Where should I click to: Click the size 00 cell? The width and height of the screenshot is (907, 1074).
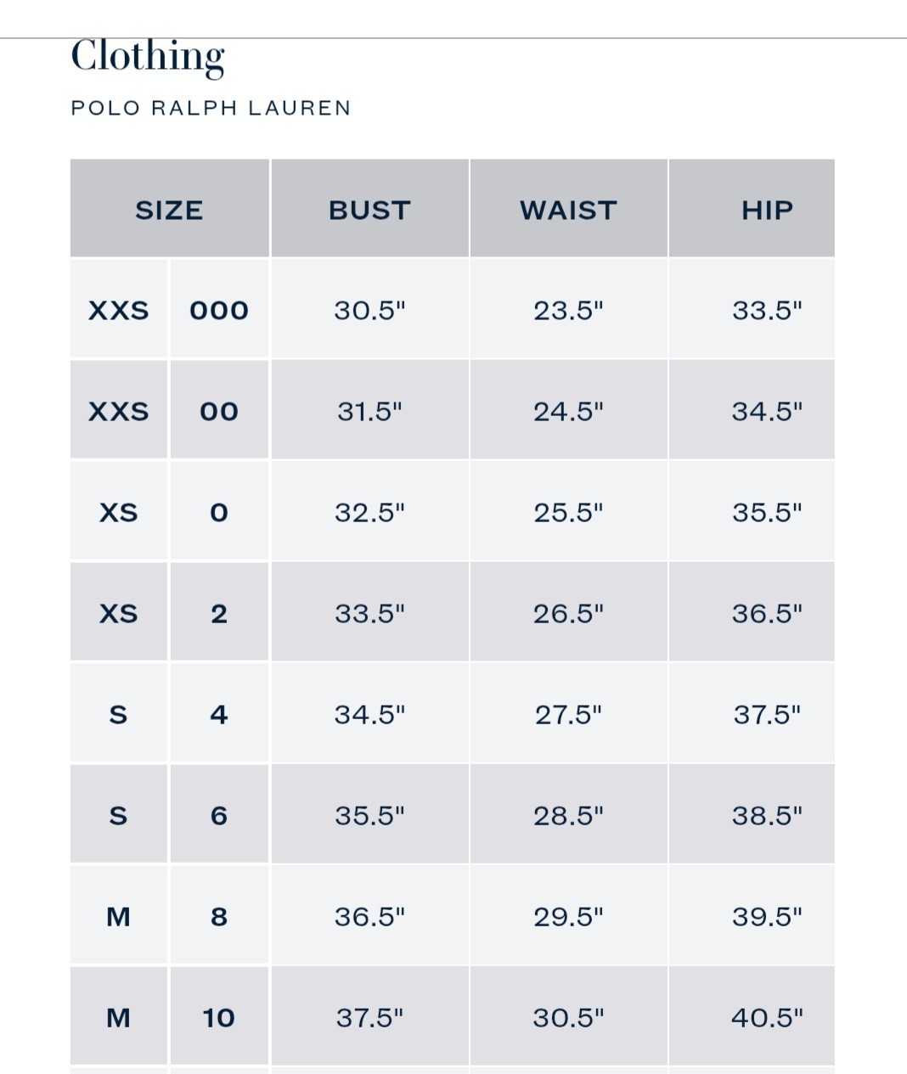click(219, 411)
